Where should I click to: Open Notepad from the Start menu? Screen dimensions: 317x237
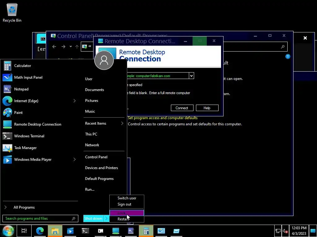tap(40, 89)
